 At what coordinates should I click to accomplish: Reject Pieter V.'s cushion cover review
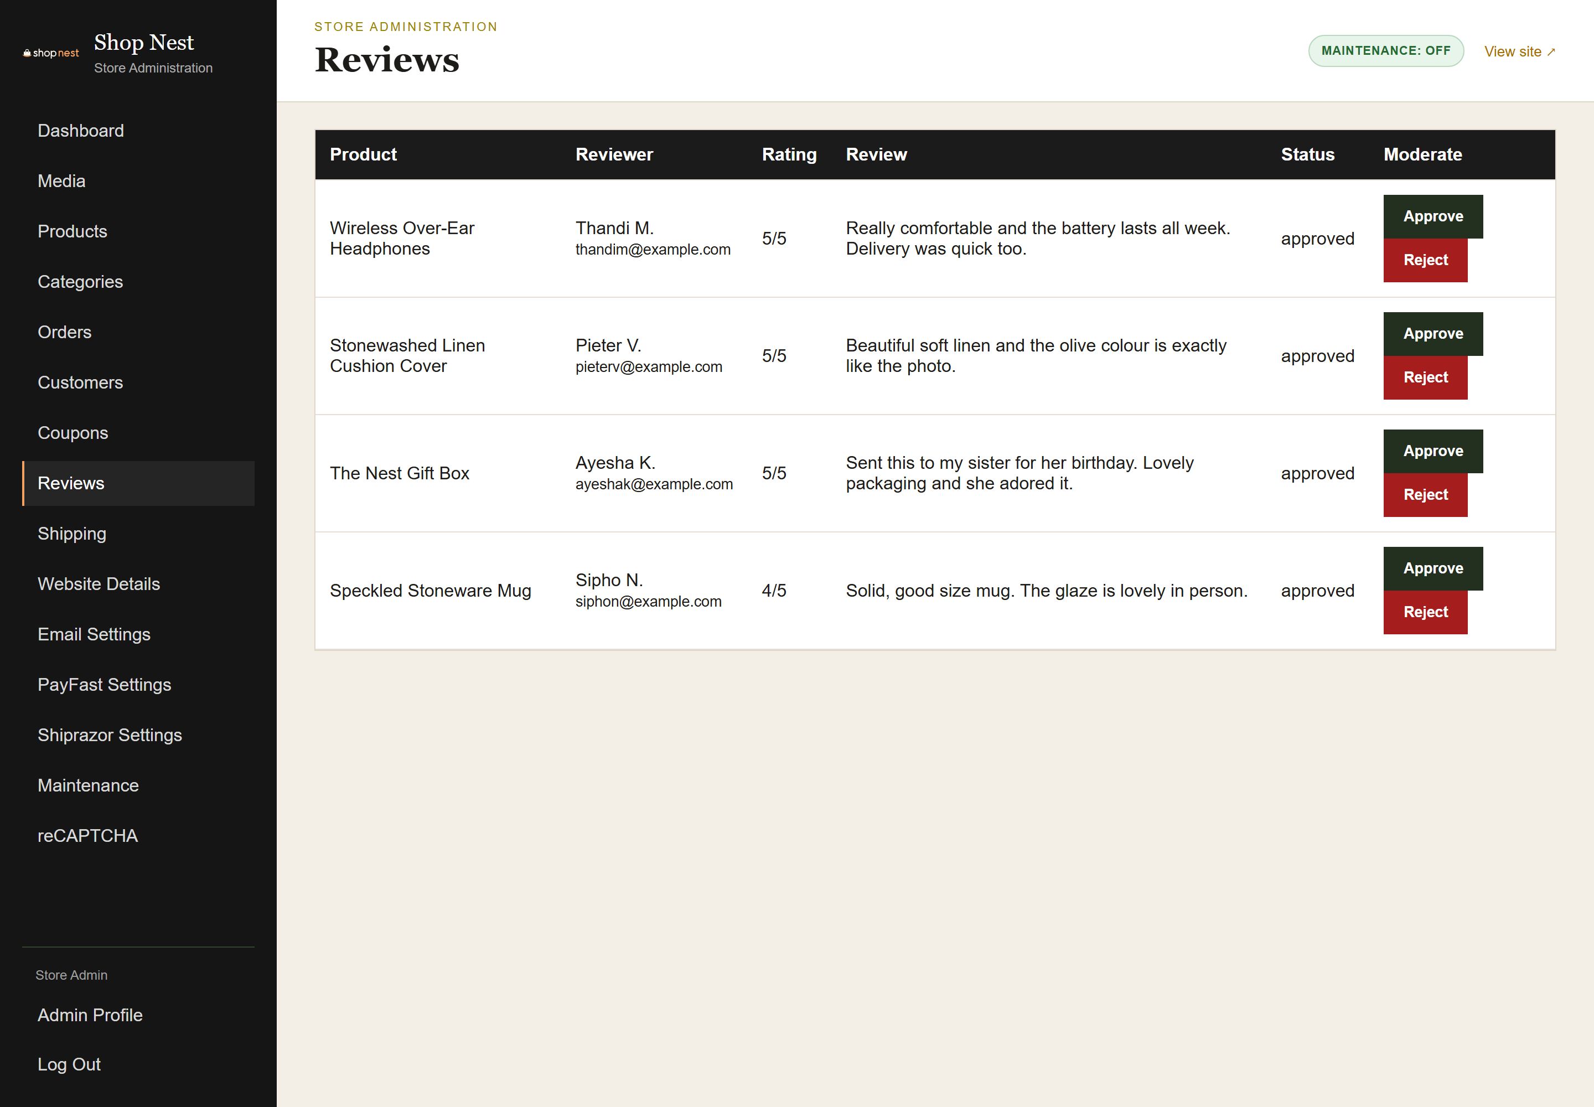(1425, 377)
